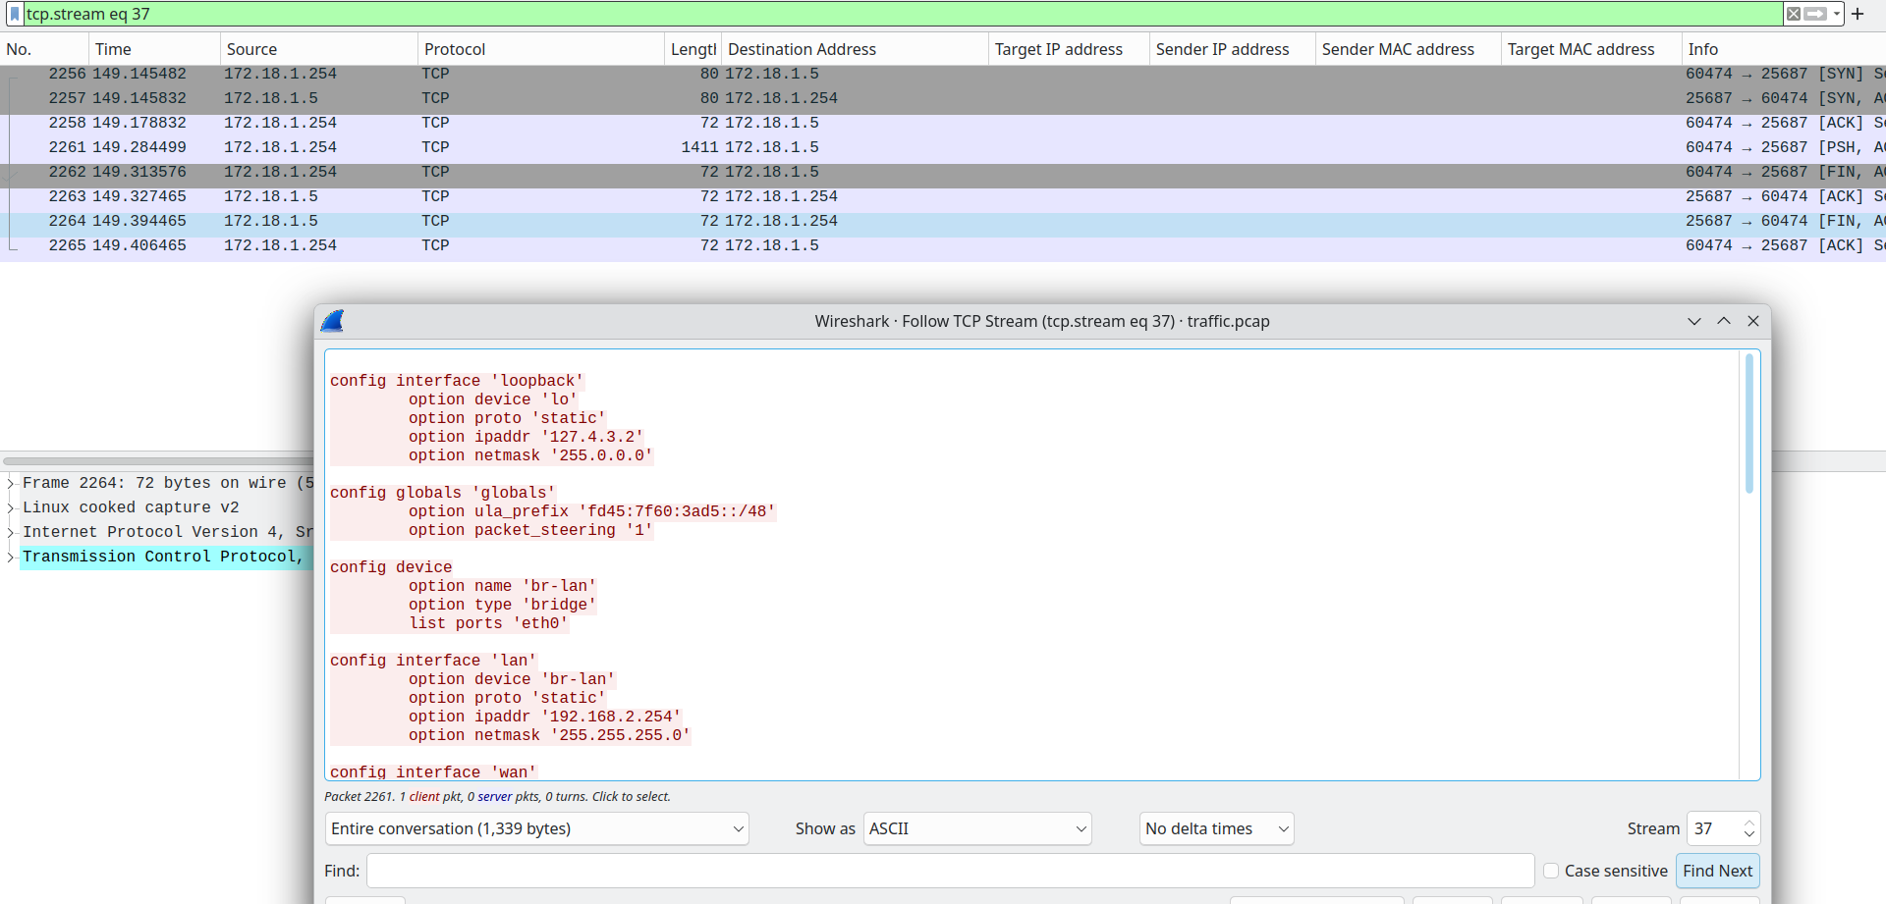This screenshot has height=904, width=1886.
Task: Sort by the Protocol column header
Action: 541,49
